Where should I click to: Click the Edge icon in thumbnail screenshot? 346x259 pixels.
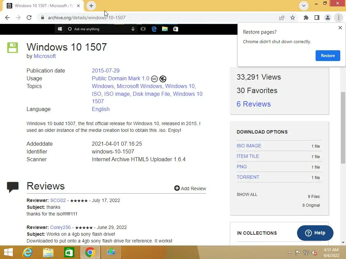tap(154, 29)
